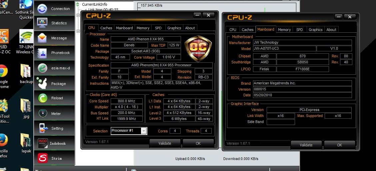Click OK in left CPU-Z window
Screen dimensions: 376x171
(x=198, y=143)
